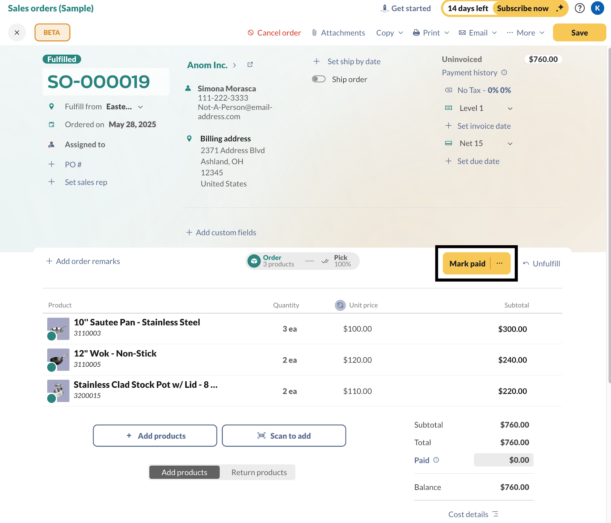Open Anom Inc. external link icon

[x=250, y=65]
